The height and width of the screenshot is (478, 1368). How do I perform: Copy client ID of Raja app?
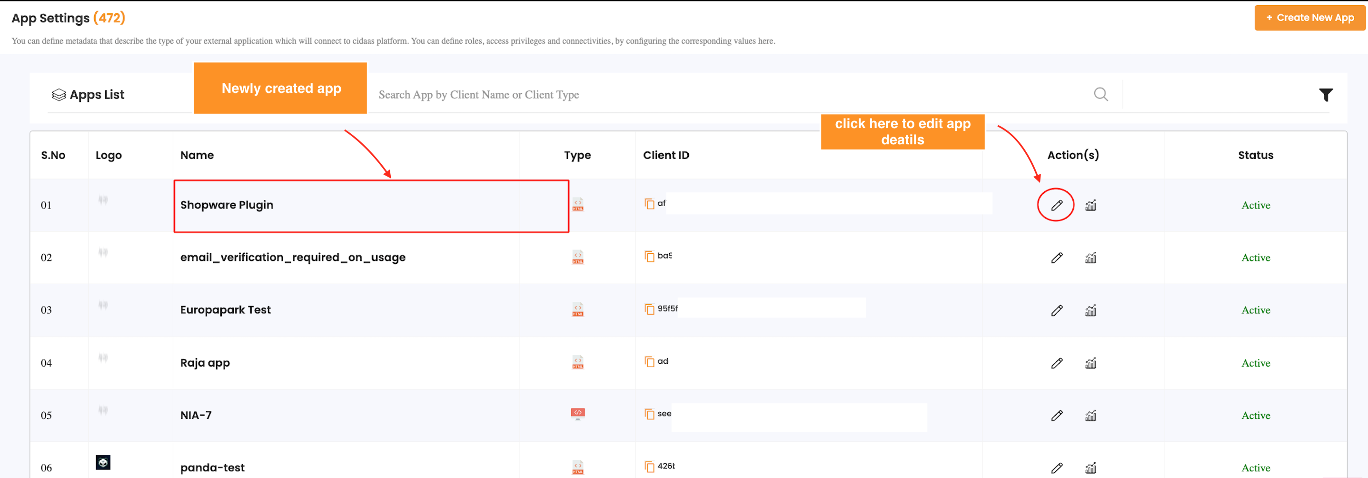click(649, 362)
